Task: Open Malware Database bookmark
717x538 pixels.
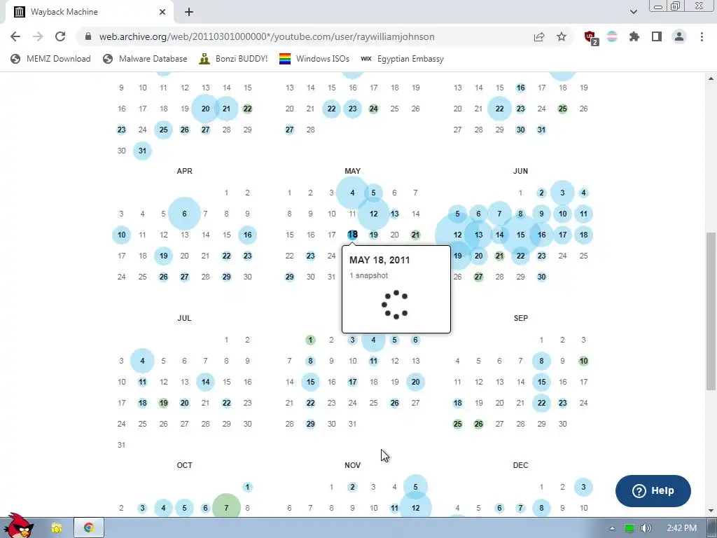Action: click(145, 59)
